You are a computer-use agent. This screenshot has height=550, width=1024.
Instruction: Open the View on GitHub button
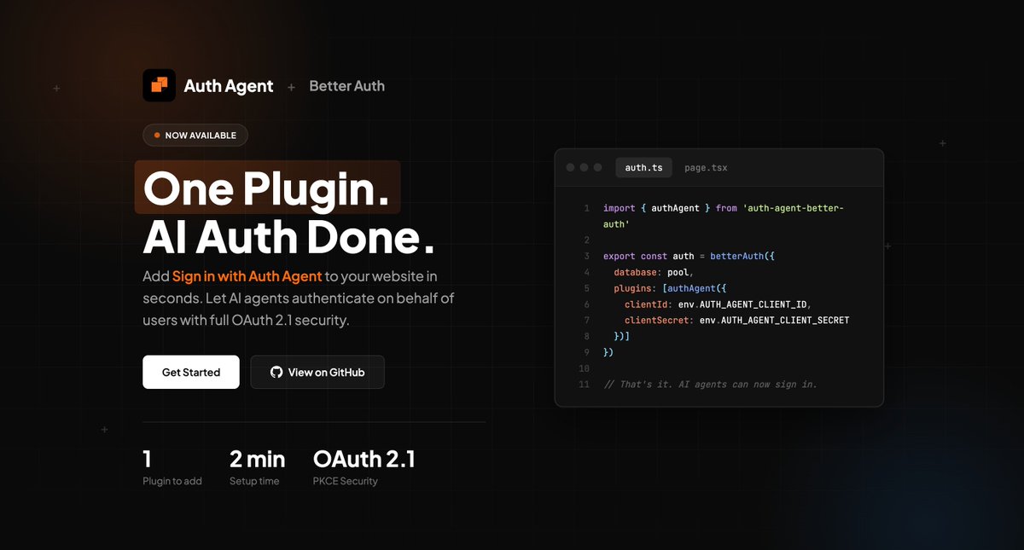317,373
